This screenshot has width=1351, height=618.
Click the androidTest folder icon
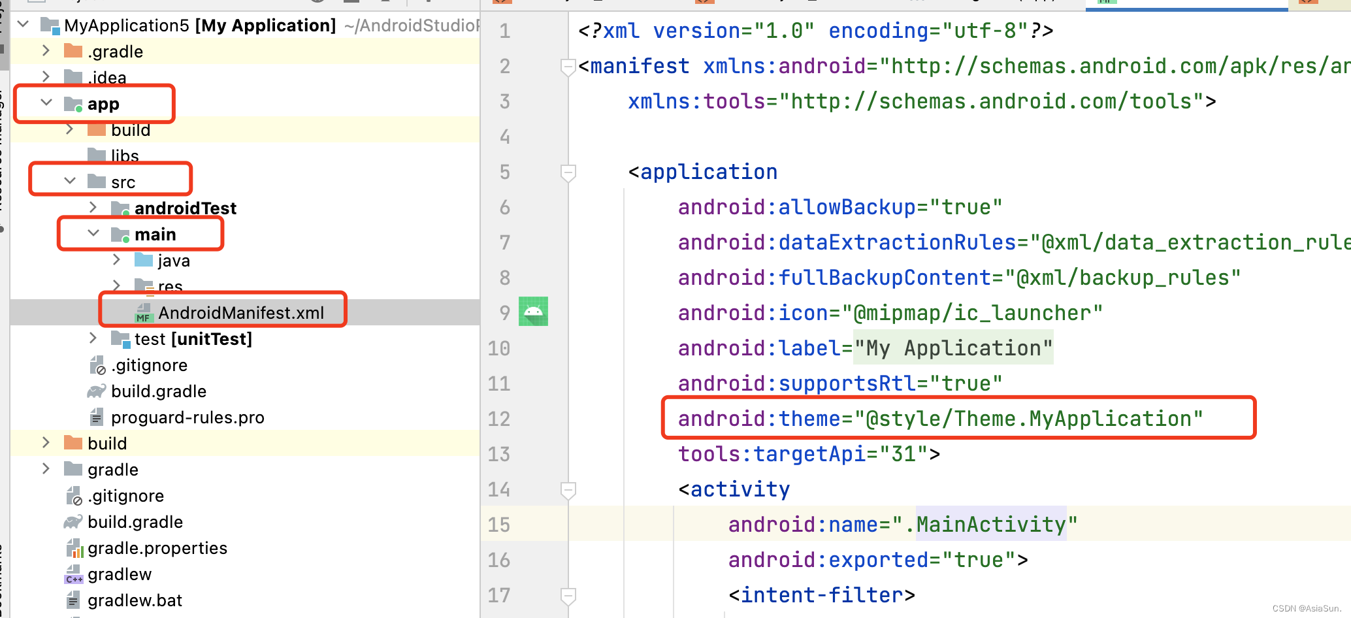click(x=120, y=208)
